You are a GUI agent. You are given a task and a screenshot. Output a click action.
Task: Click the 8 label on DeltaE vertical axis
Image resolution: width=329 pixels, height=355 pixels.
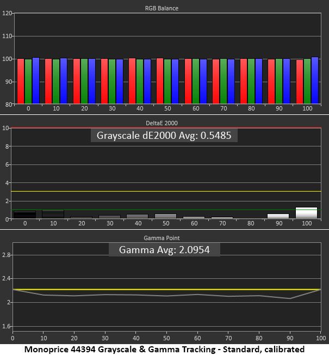[7, 146]
